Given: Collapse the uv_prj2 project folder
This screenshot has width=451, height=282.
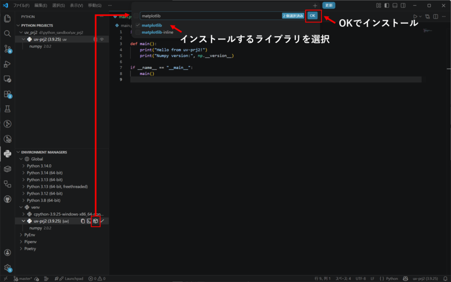Looking at the screenshot, I should [x=21, y=32].
